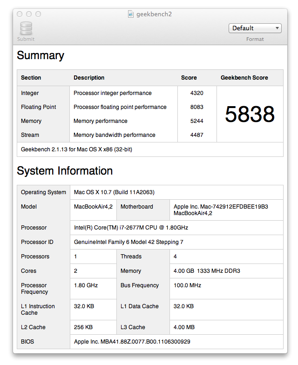Image resolution: width=298 pixels, height=365 pixels.
Task: Click the BIOS label
Action: (27, 342)
